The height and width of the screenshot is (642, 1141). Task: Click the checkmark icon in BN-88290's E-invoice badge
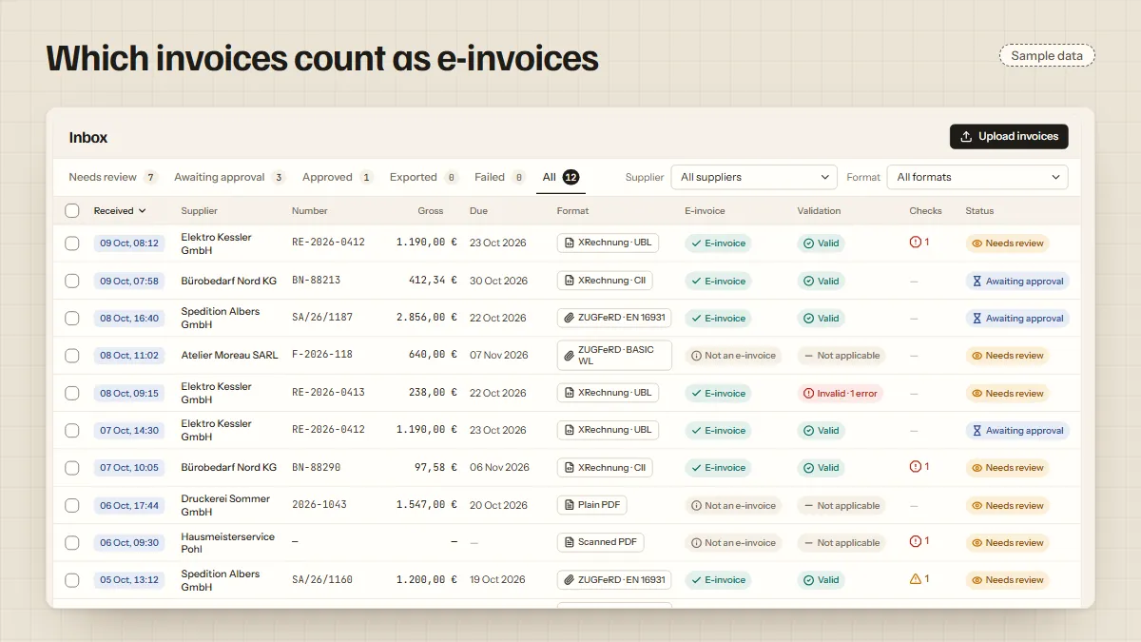point(696,468)
